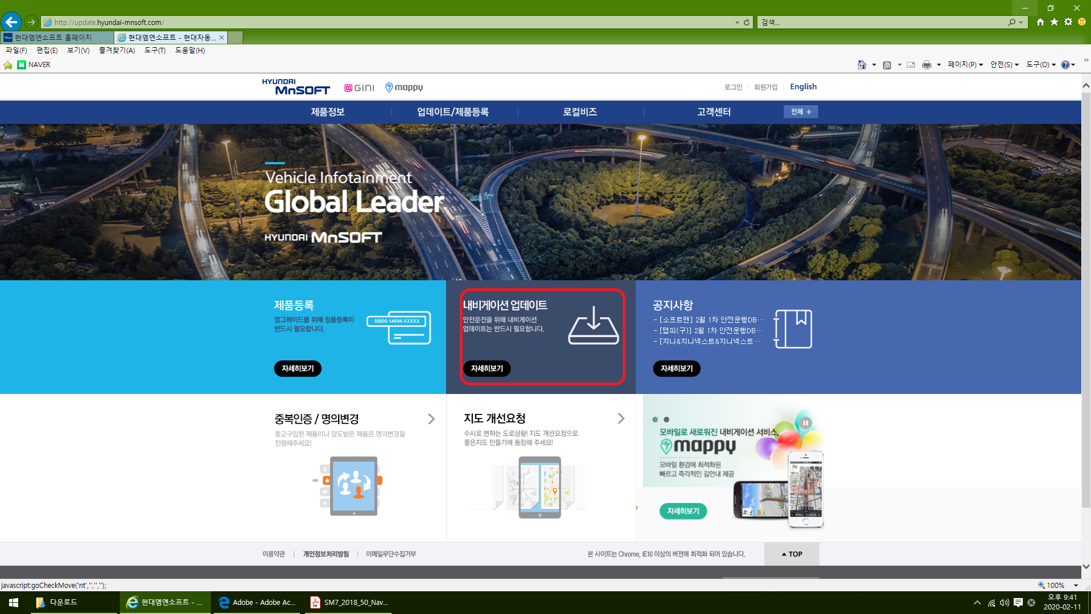Select the first banner slide dot

pos(655,420)
